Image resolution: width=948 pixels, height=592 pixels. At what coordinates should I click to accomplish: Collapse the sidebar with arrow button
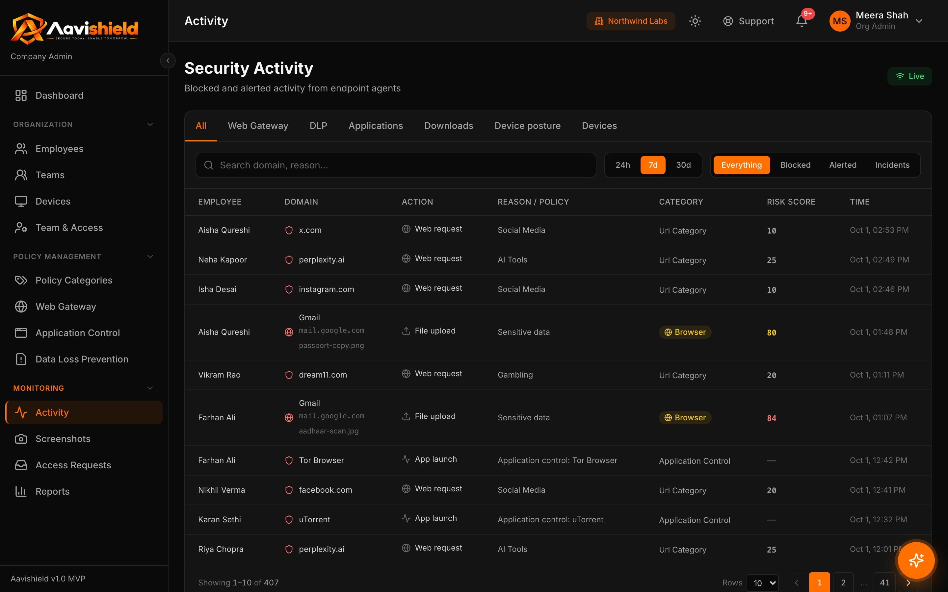coord(168,60)
